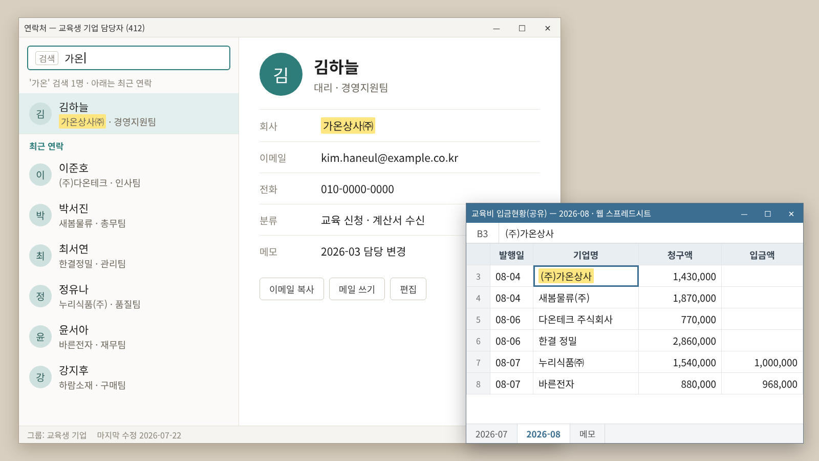Select the 정유나 contact avatar
Viewport: 819px width, 461px height.
coord(40,296)
